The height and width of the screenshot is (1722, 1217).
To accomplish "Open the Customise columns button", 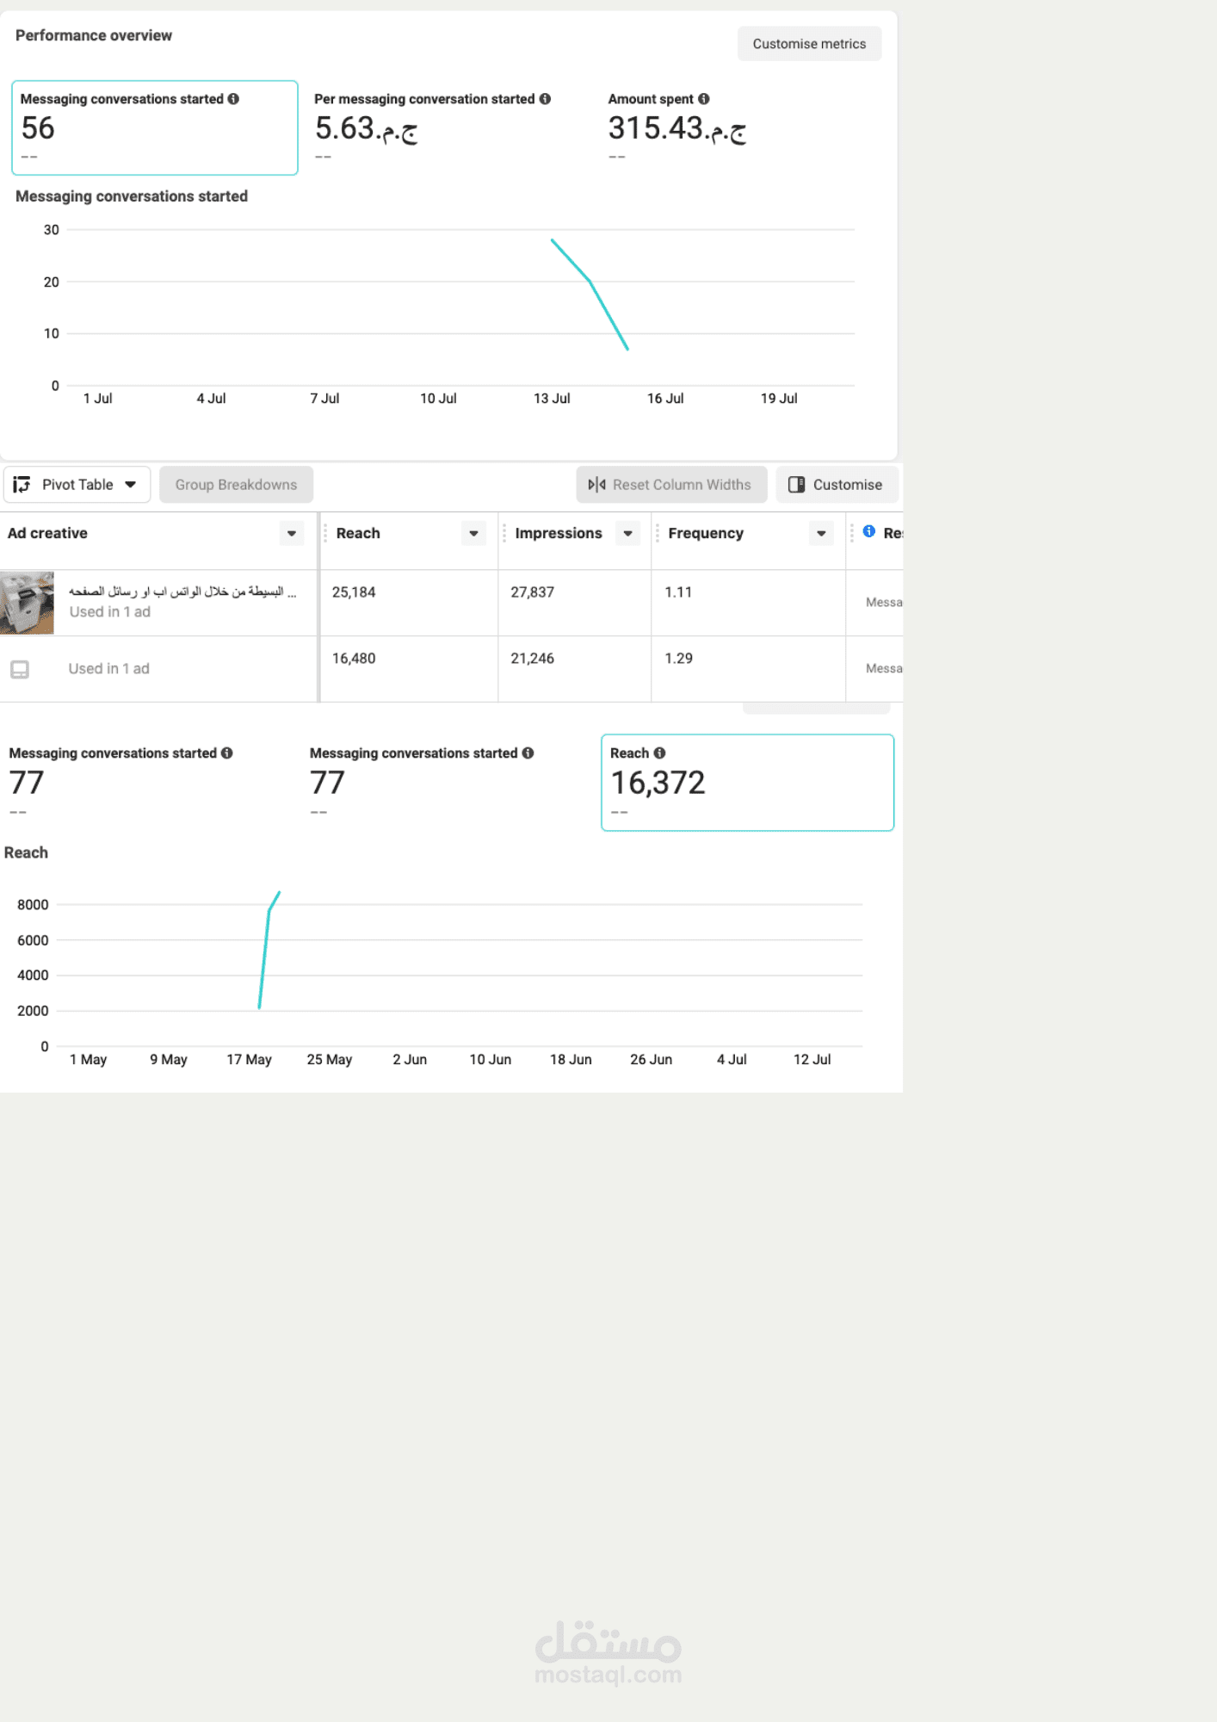I will 837,485.
